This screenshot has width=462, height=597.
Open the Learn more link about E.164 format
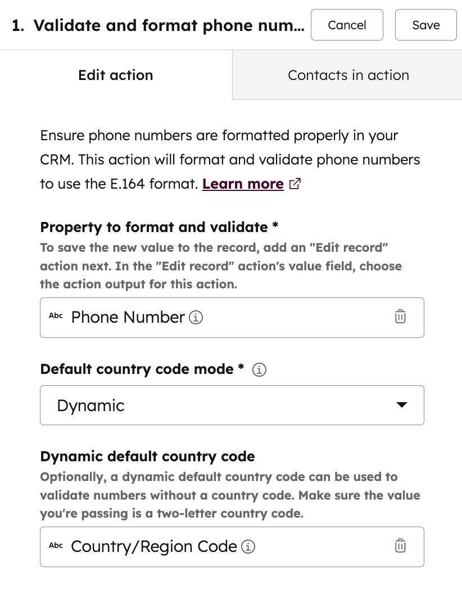pos(243,184)
